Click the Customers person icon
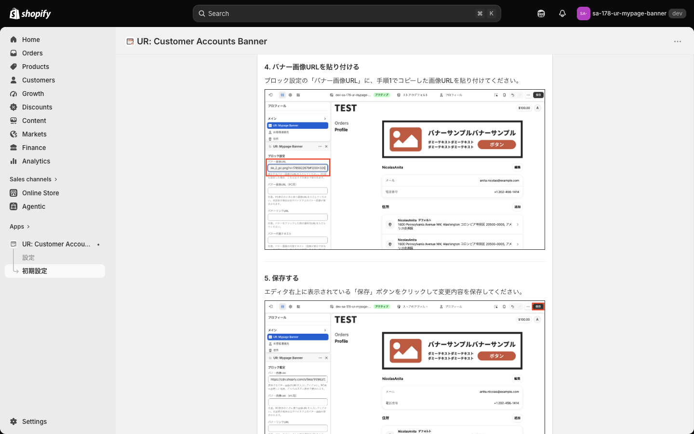This screenshot has width=694, height=434. pyautogui.click(x=13, y=80)
